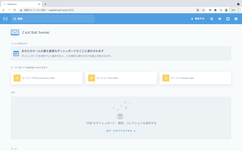Open X-ray for Sample table
The width and height of the screenshot is (242, 151).
pos(195,78)
